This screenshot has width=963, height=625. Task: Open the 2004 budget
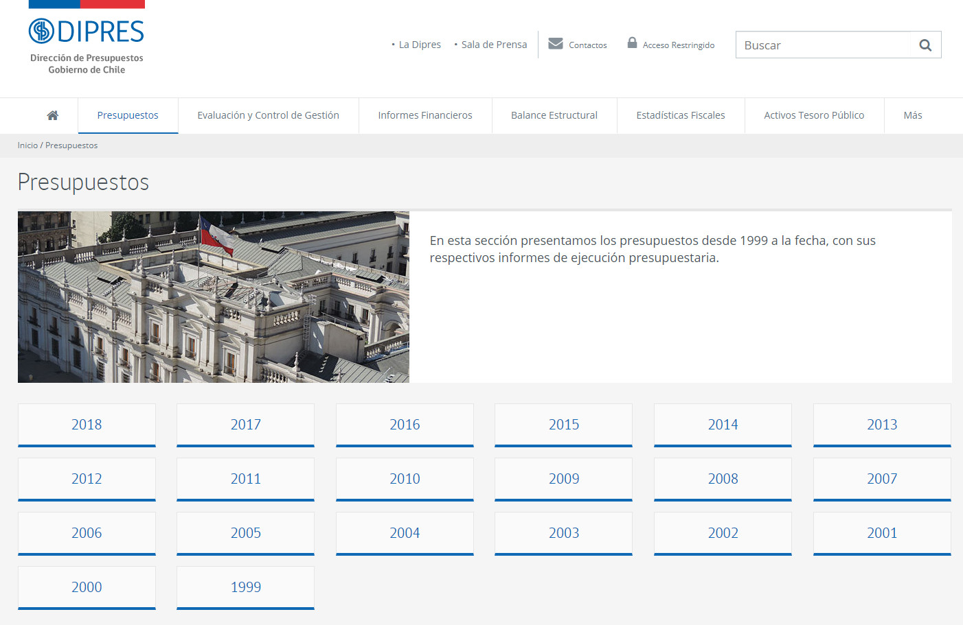click(405, 533)
